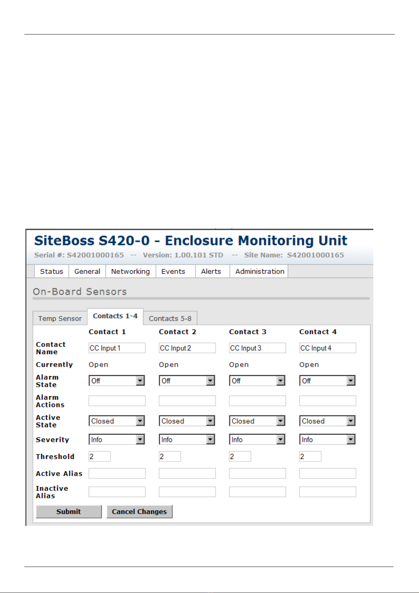Click the CC Input 3 name field
The image size is (419, 593).
click(x=258, y=348)
